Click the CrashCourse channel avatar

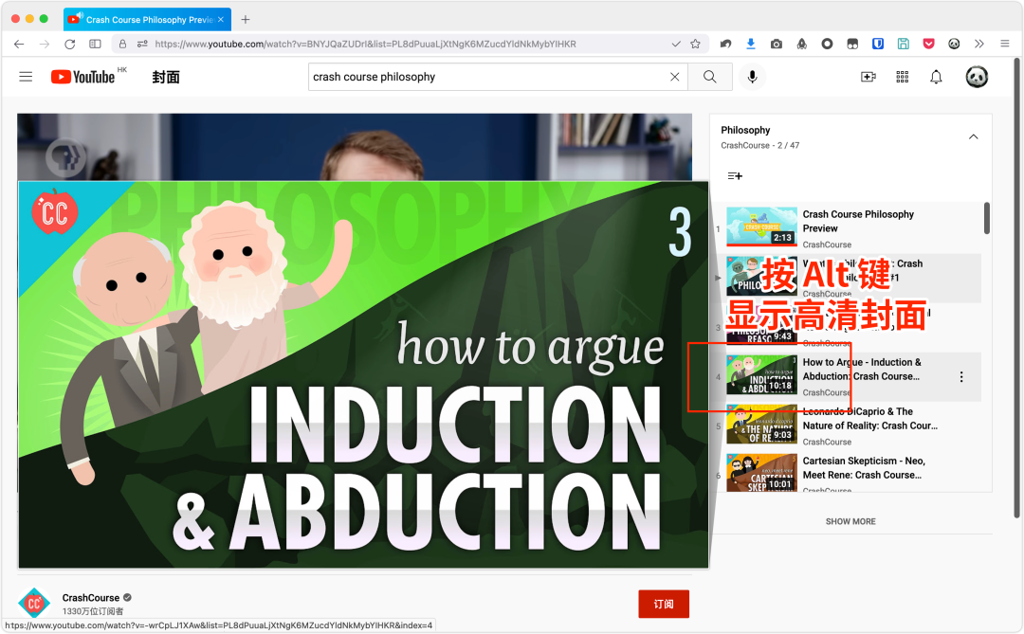34,604
